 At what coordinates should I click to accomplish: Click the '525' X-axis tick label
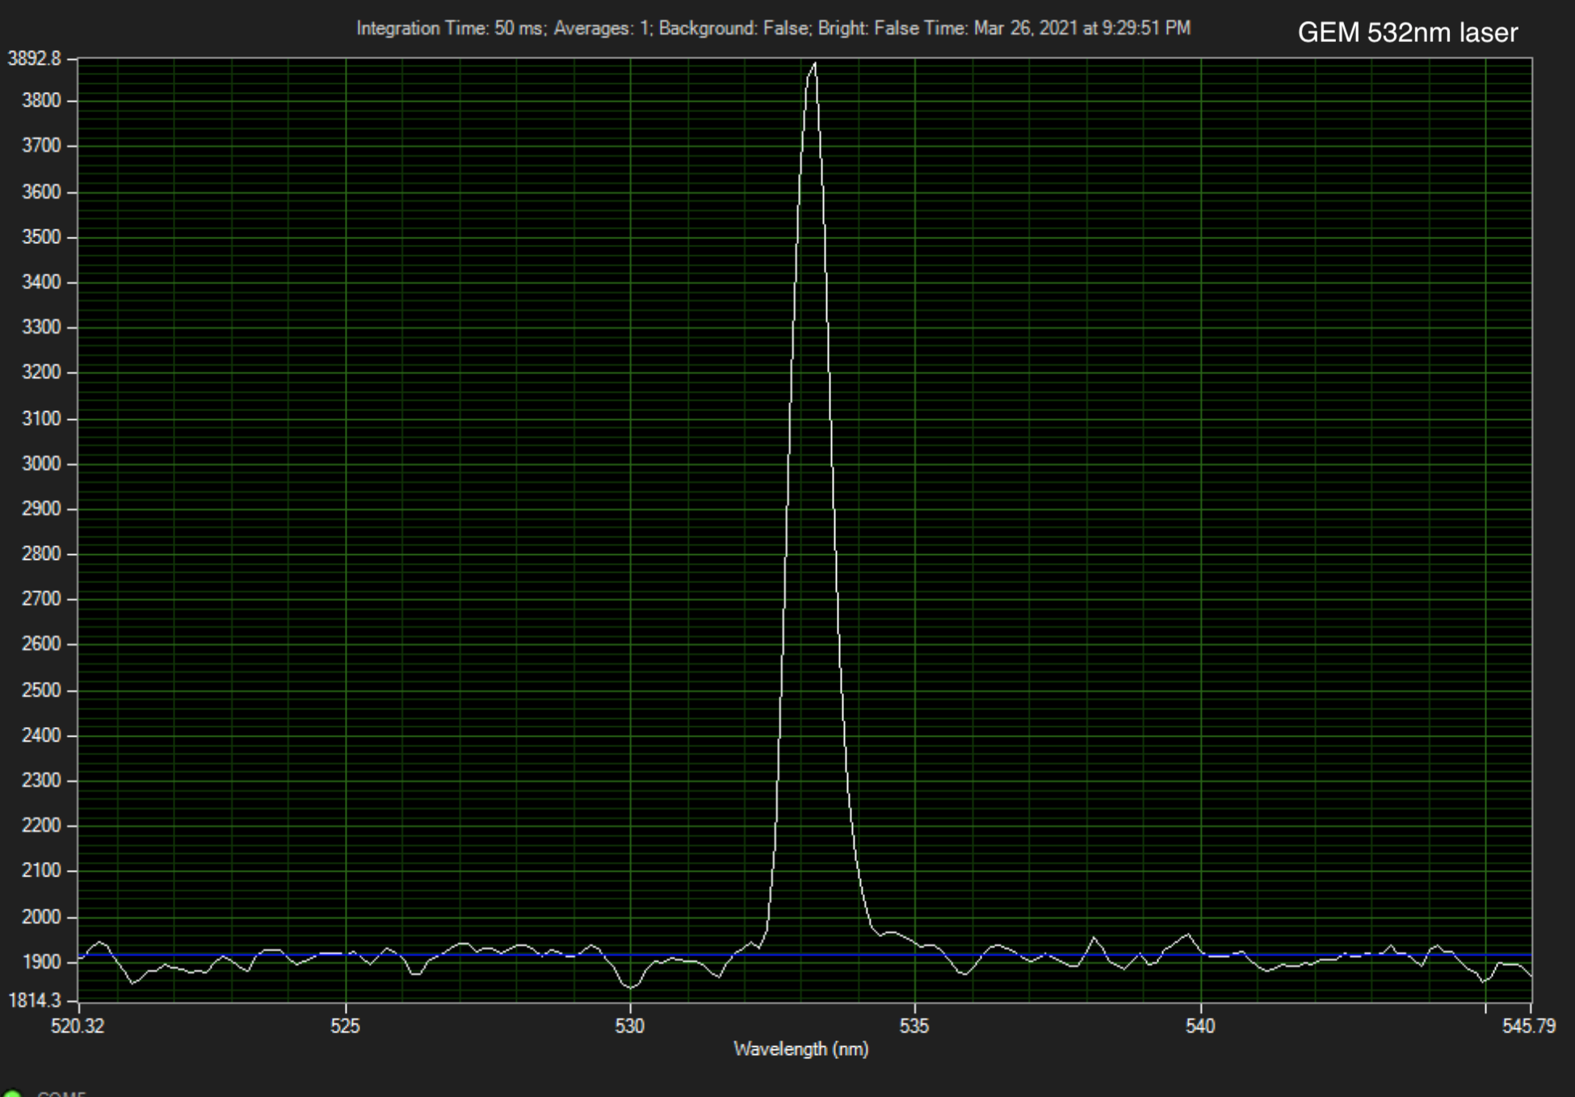(x=346, y=1025)
